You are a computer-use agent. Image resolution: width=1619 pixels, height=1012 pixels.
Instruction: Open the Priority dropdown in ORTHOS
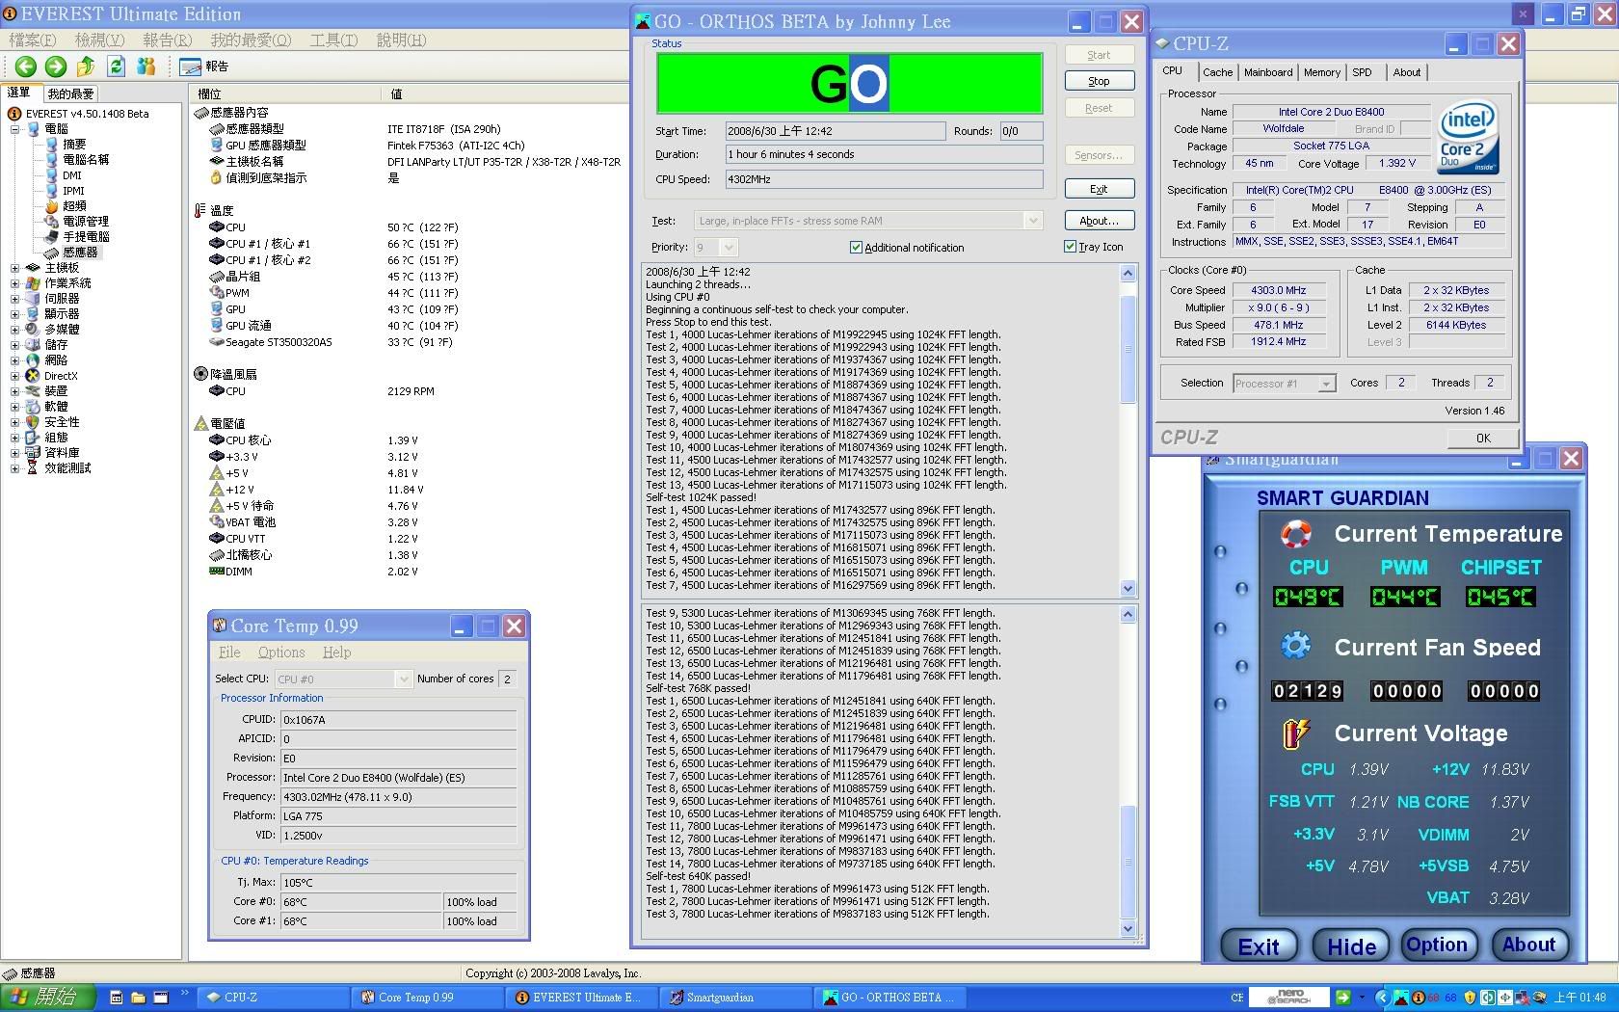click(716, 248)
